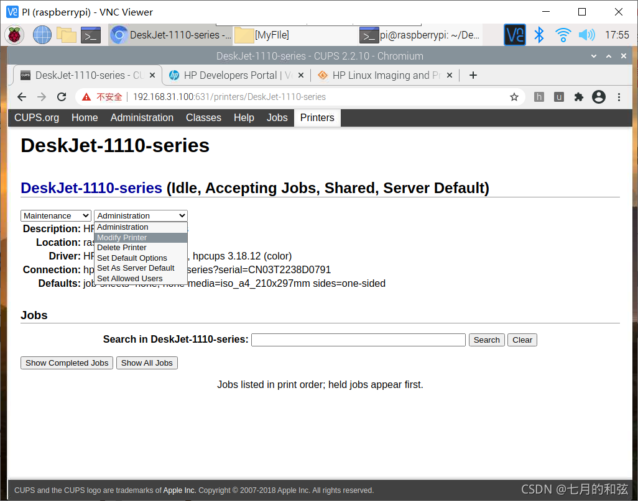This screenshot has width=638, height=501.
Task: Reload the CUPS page
Action: 62,97
